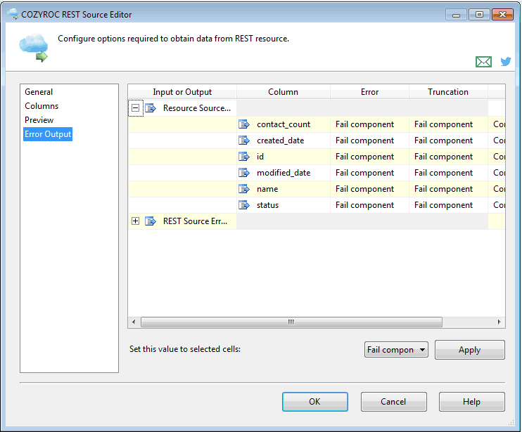Click the REST Source Err row icon
Image resolution: width=522 pixels, height=432 pixels.
pyautogui.click(x=151, y=221)
